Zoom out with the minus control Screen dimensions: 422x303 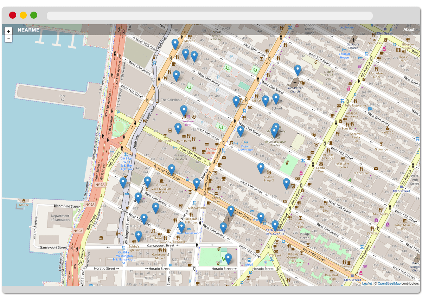tap(8, 38)
